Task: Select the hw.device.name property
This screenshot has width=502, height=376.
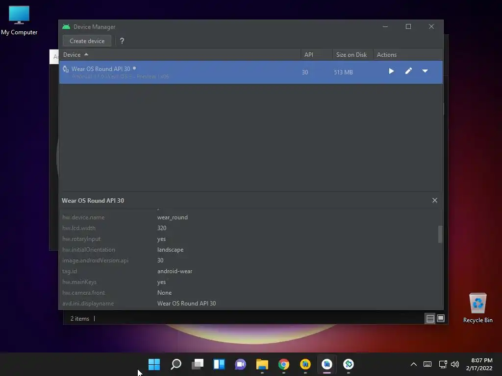Action: 83,217
